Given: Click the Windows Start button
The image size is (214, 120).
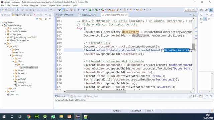Looking at the screenshot, I should tap(4, 117).
